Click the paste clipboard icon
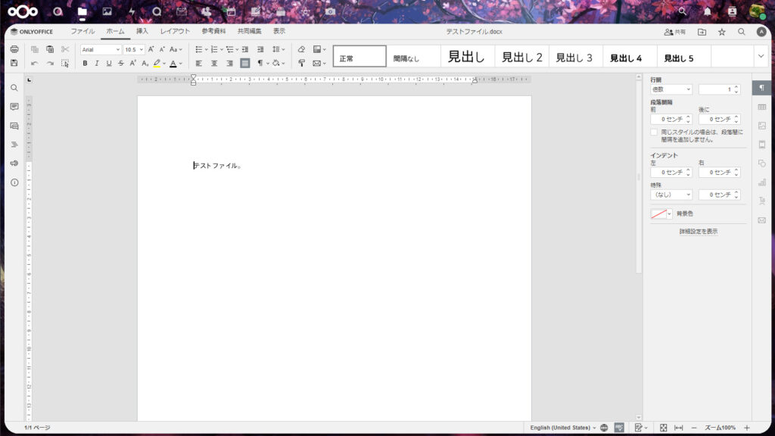The height and width of the screenshot is (436, 775). click(x=50, y=49)
